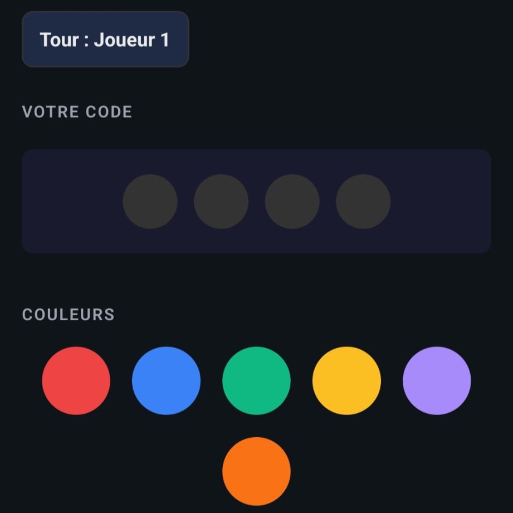
Task: Use green for the next code peg
Action: tap(256, 380)
